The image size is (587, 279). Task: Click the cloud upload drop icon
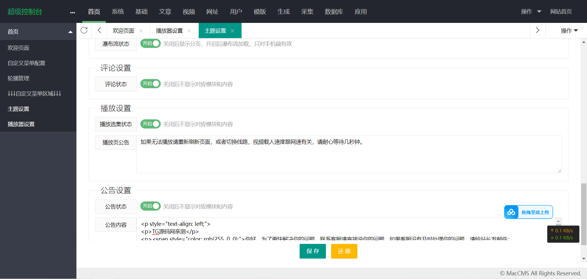[x=511, y=212]
